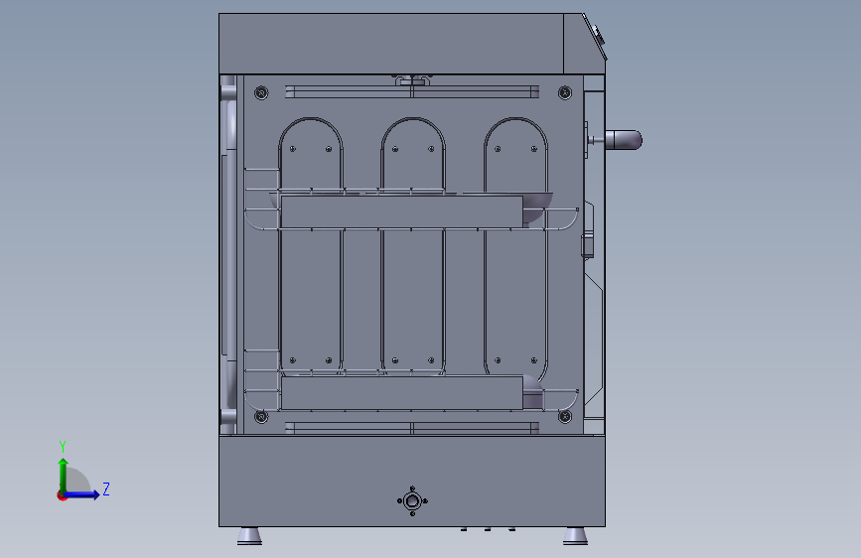Click the blue Z axis arrow of triad

[x=83, y=494]
